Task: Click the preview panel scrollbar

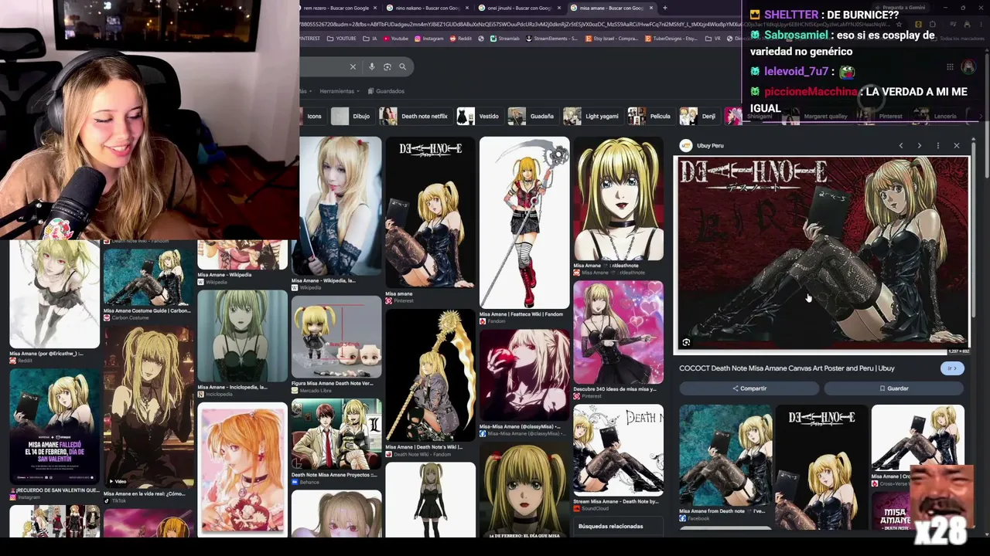Action: [975, 232]
